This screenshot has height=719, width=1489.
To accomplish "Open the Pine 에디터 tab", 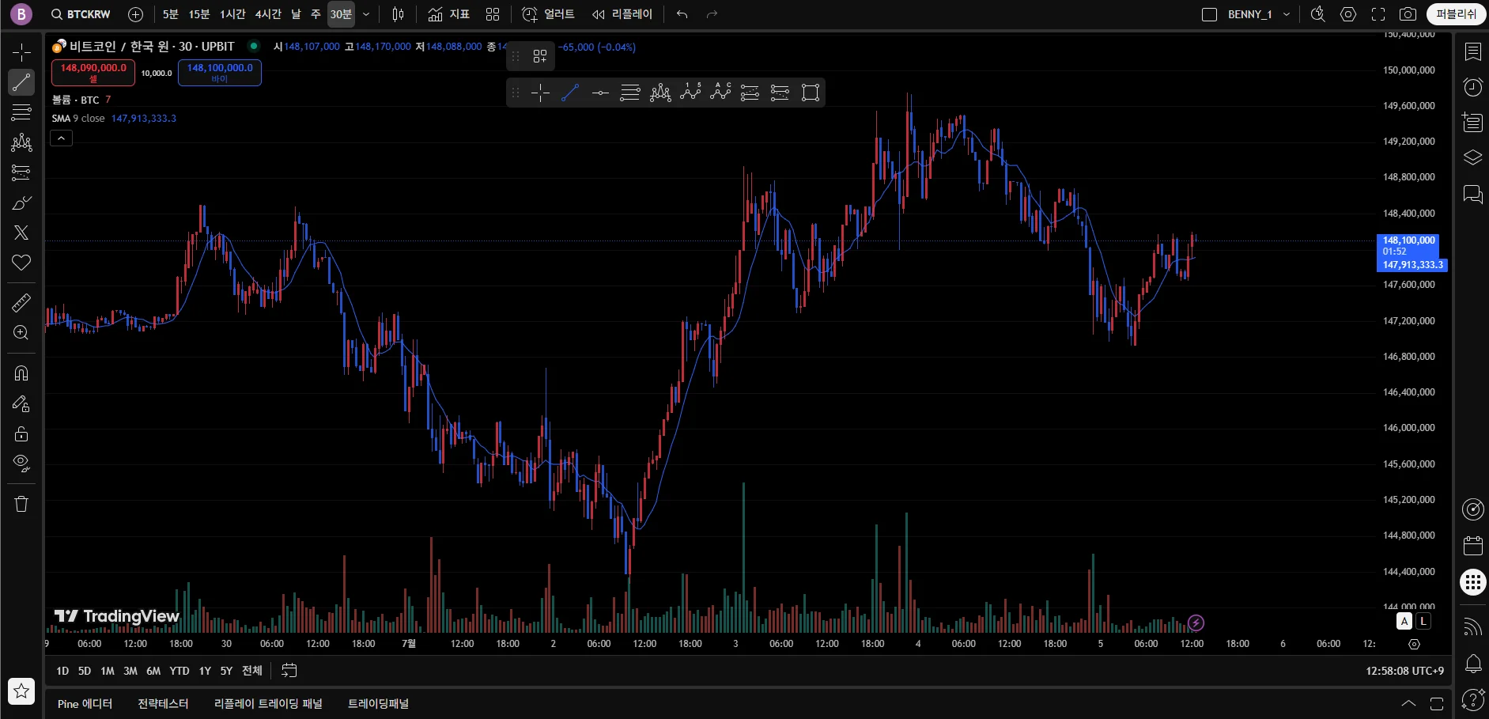I will pyautogui.click(x=85, y=704).
